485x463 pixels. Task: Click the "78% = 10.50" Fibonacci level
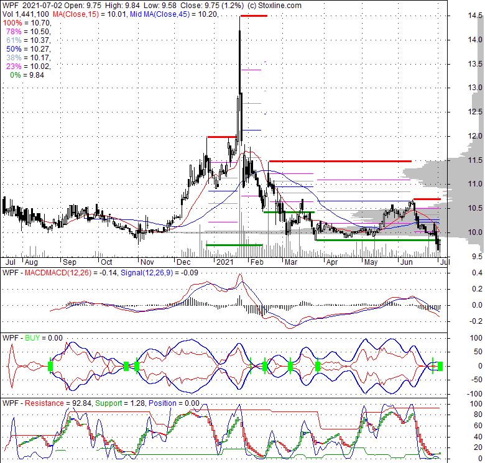[29, 32]
